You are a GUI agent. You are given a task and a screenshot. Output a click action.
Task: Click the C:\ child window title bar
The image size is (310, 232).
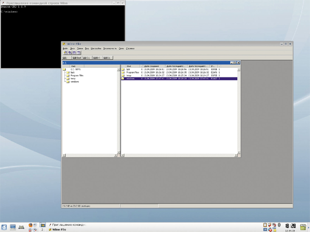[x=146, y=63]
